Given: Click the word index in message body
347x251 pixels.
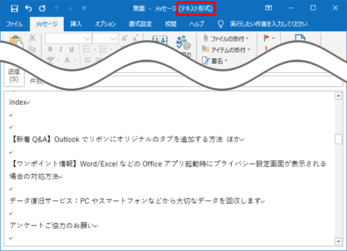Looking at the screenshot, I should [18, 102].
